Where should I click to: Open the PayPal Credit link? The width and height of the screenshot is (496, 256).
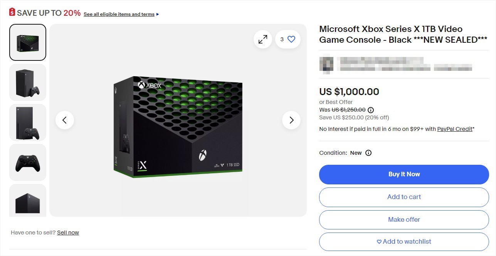tap(454, 129)
